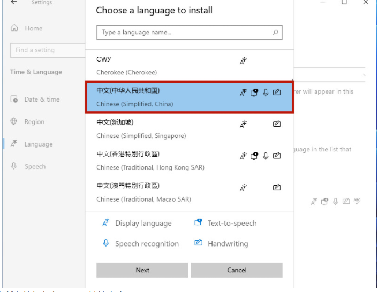Viewport: 378px width, 292px height.
Task: Click the Handwriting legend icon
Action: 199,243
